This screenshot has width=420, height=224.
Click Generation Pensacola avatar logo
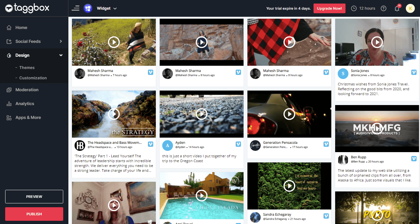255,145
